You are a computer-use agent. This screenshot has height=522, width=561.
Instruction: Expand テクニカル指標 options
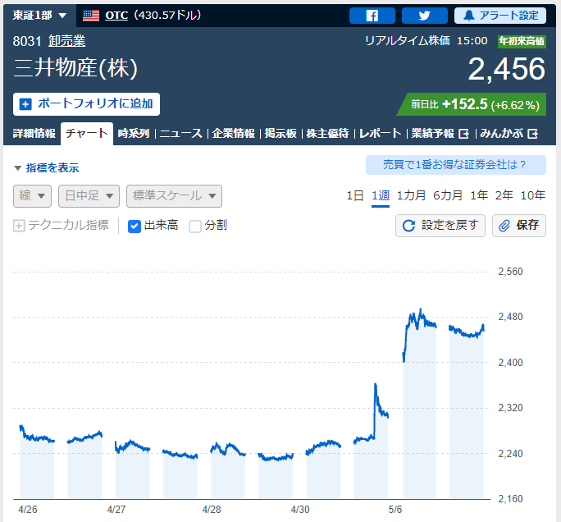tap(61, 225)
